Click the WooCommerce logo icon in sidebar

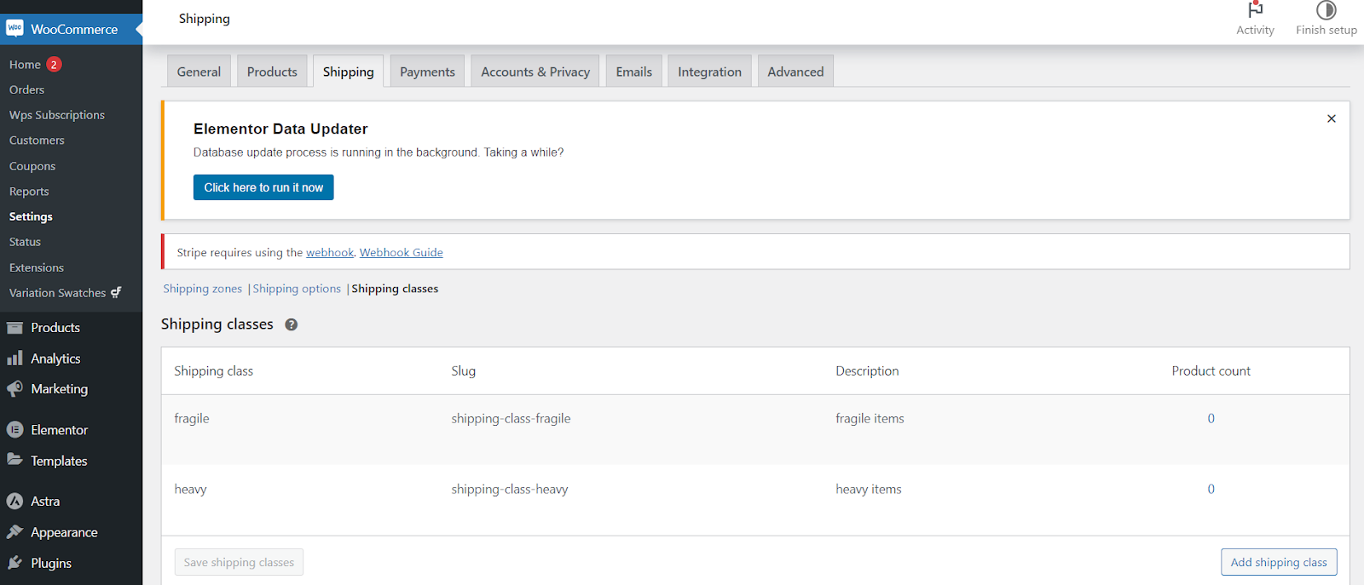pos(14,28)
